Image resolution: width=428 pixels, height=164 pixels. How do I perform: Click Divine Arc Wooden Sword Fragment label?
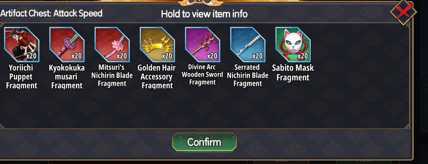[x=202, y=75]
